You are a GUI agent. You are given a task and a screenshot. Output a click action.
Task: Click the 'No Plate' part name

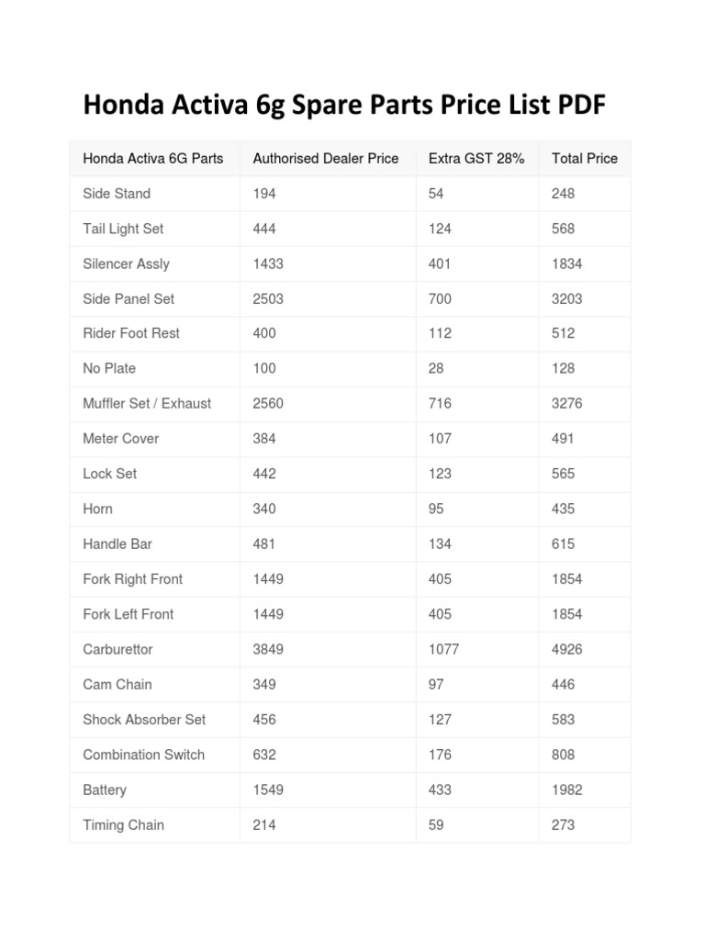coord(109,368)
